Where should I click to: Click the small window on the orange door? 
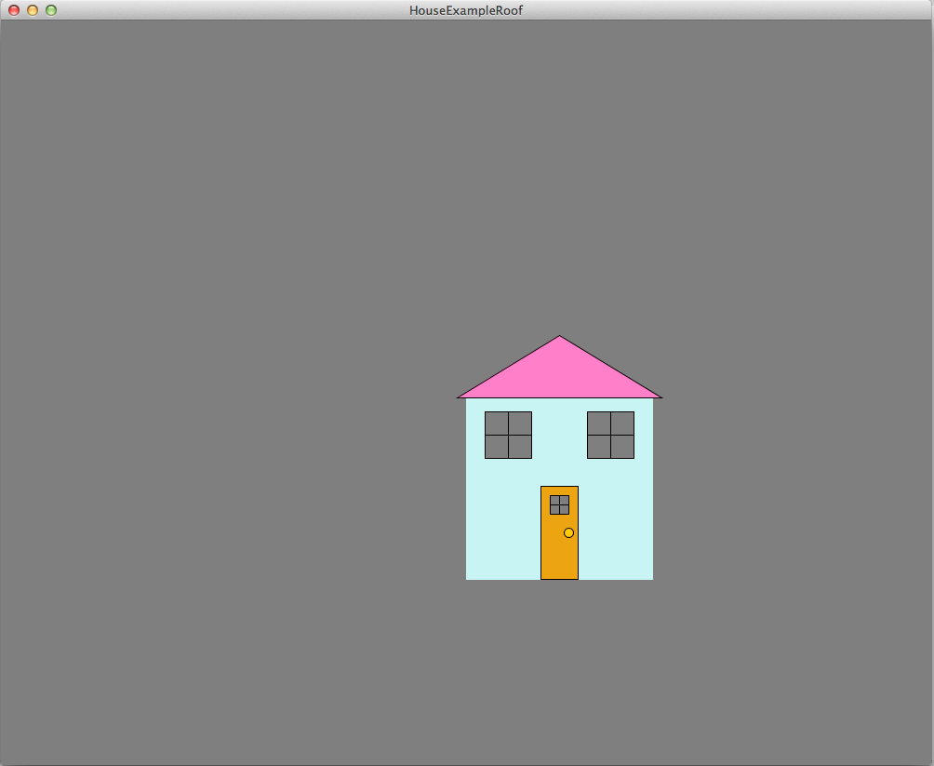(559, 504)
